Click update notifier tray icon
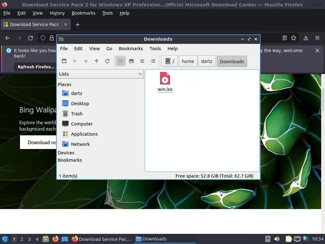The width and height of the screenshot is (325, 244). click(x=306, y=239)
